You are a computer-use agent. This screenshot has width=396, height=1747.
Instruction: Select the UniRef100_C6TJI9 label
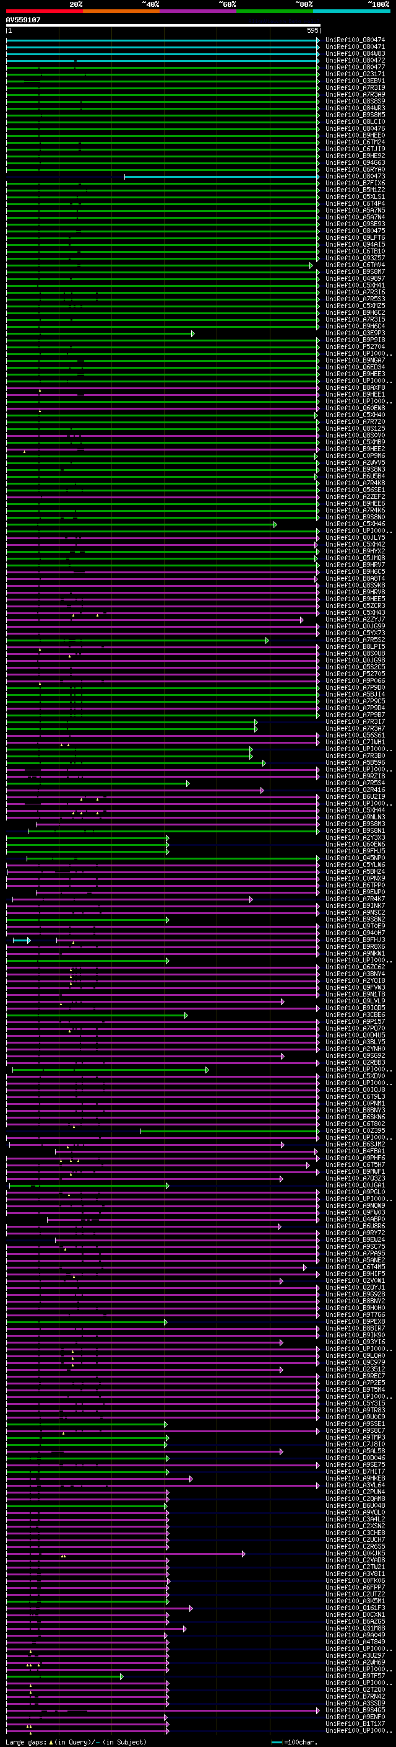355,149
